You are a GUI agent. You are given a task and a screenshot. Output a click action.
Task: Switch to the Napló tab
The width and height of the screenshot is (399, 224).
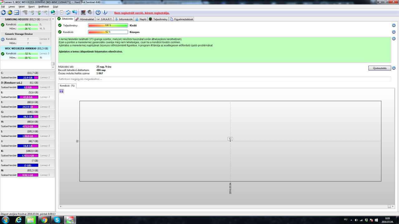click(141, 19)
